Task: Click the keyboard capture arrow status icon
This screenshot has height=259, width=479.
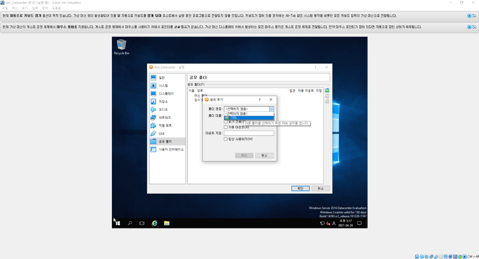Action: [x=465, y=256]
